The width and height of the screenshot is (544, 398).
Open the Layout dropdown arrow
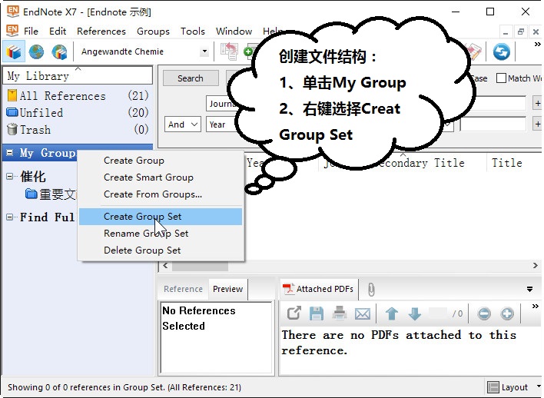tap(539, 386)
